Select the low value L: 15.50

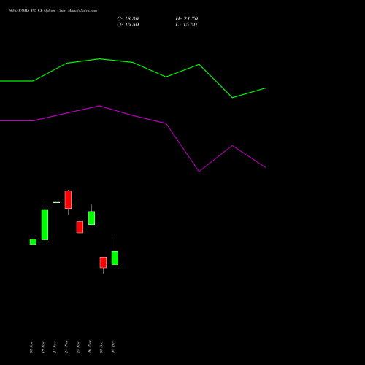coord(186,25)
